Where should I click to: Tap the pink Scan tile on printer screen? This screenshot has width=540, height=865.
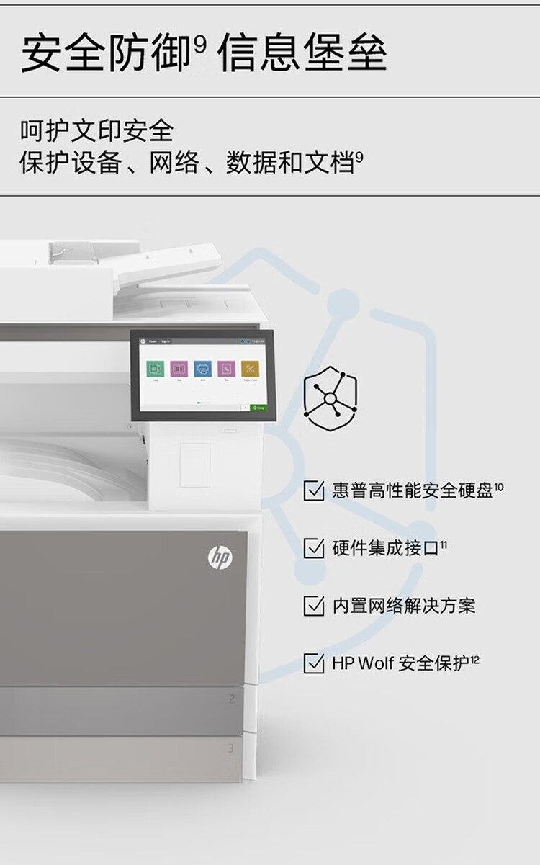coord(179,369)
